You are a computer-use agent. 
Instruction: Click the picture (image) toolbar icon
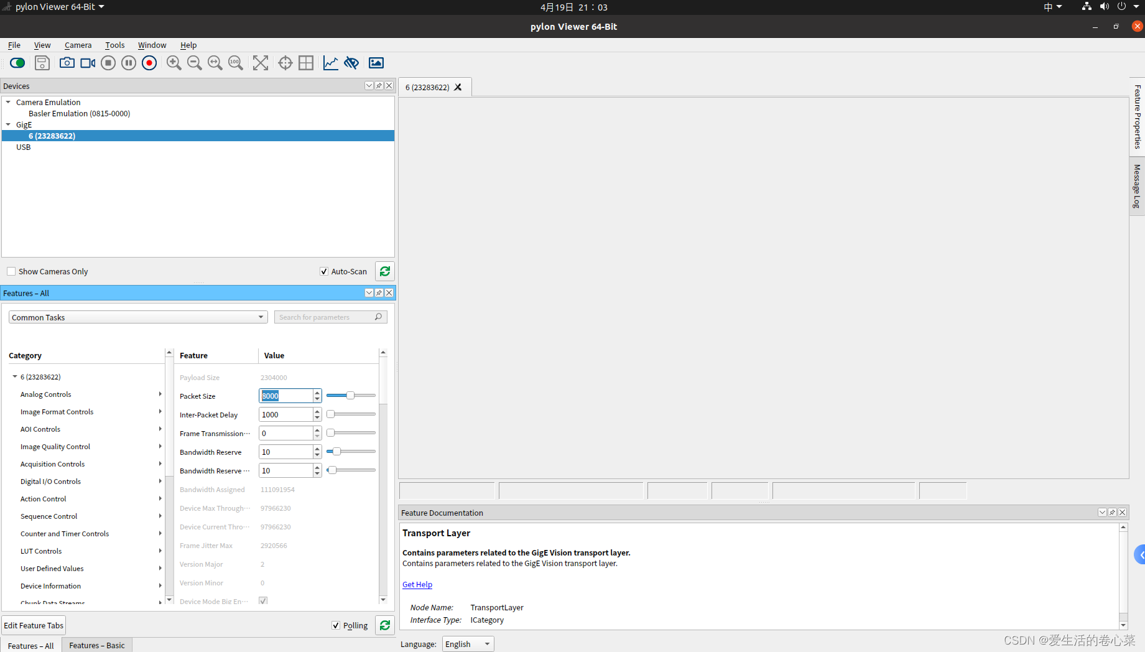376,63
